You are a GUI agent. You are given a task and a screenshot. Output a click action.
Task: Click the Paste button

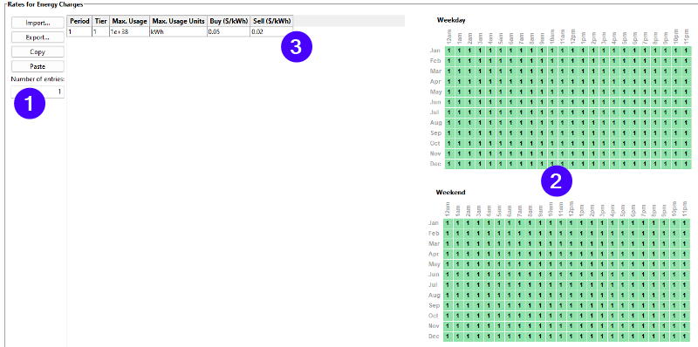(x=38, y=67)
